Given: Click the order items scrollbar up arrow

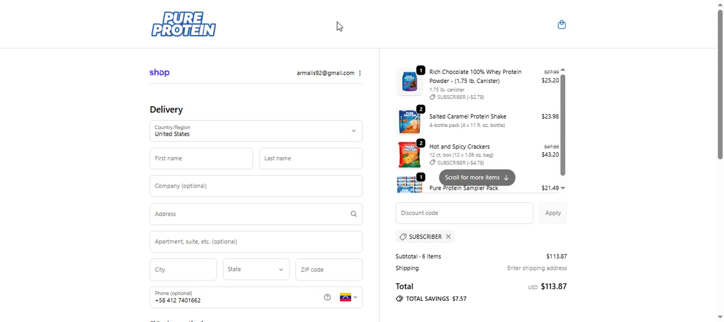Looking at the screenshot, I should [x=563, y=70].
